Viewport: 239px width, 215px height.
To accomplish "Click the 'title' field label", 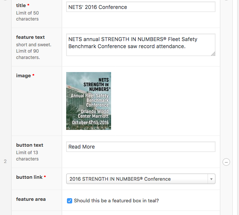I will 21,6.
